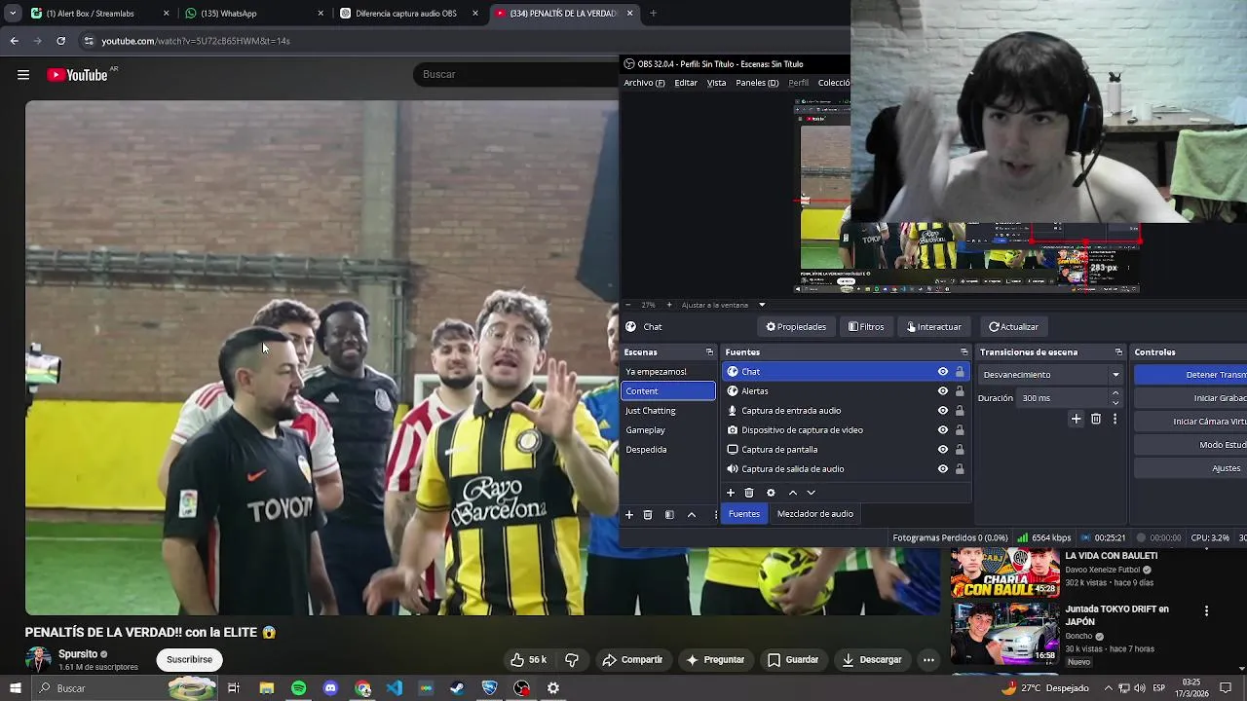1247x701 pixels.
Task: Remove the selected source with trash icon
Action: [749, 493]
